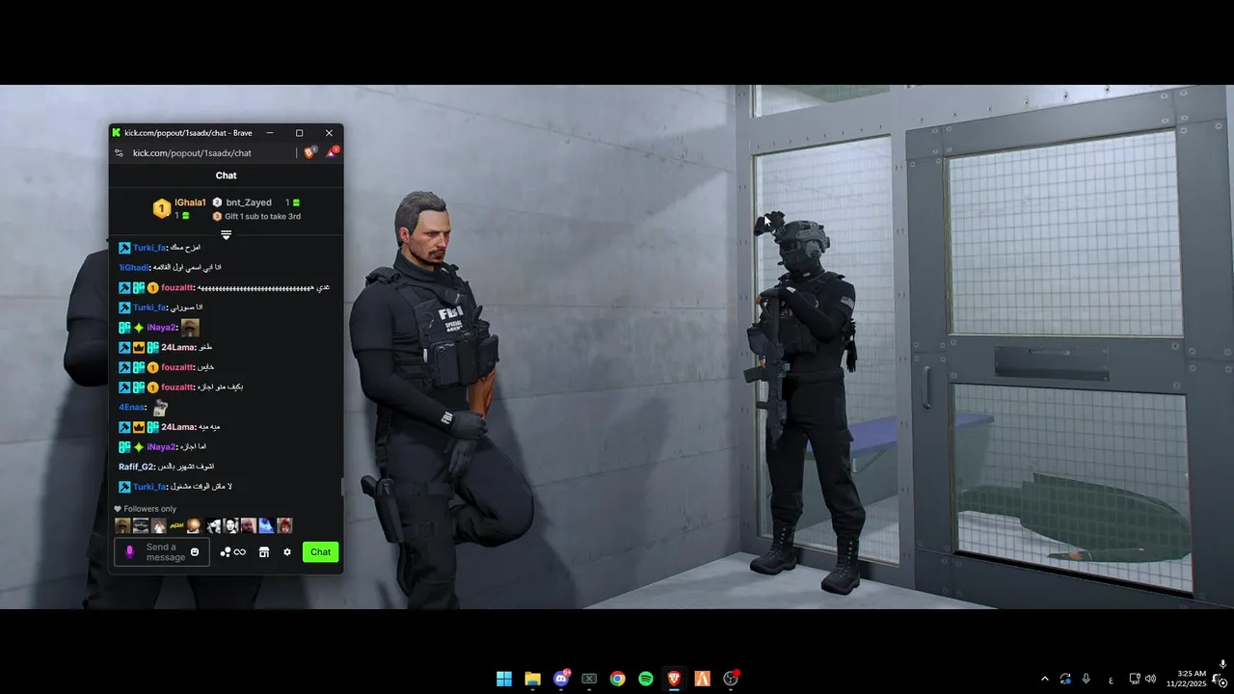This screenshot has height=694, width=1234.
Task: Open Brave Shields icon in address bar
Action: pyautogui.click(x=310, y=152)
